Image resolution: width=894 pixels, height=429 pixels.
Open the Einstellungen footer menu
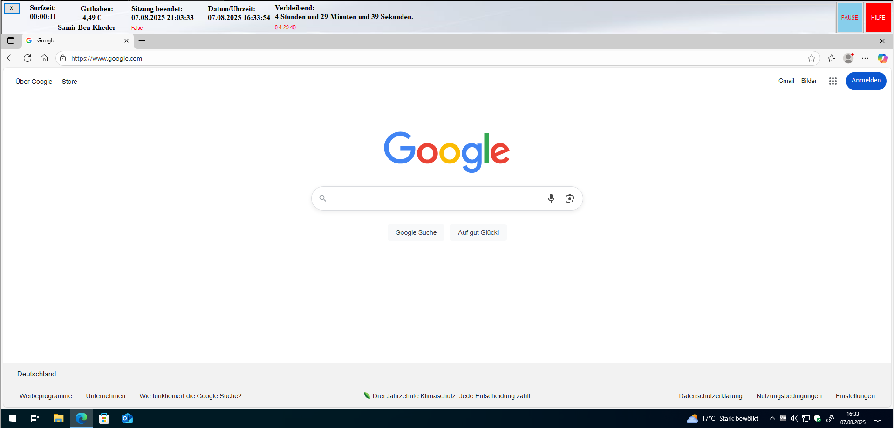point(855,396)
